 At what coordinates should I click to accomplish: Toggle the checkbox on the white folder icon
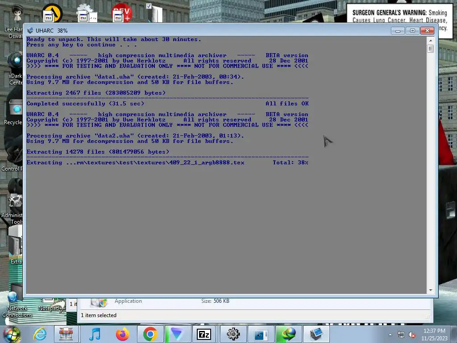pos(149,6)
